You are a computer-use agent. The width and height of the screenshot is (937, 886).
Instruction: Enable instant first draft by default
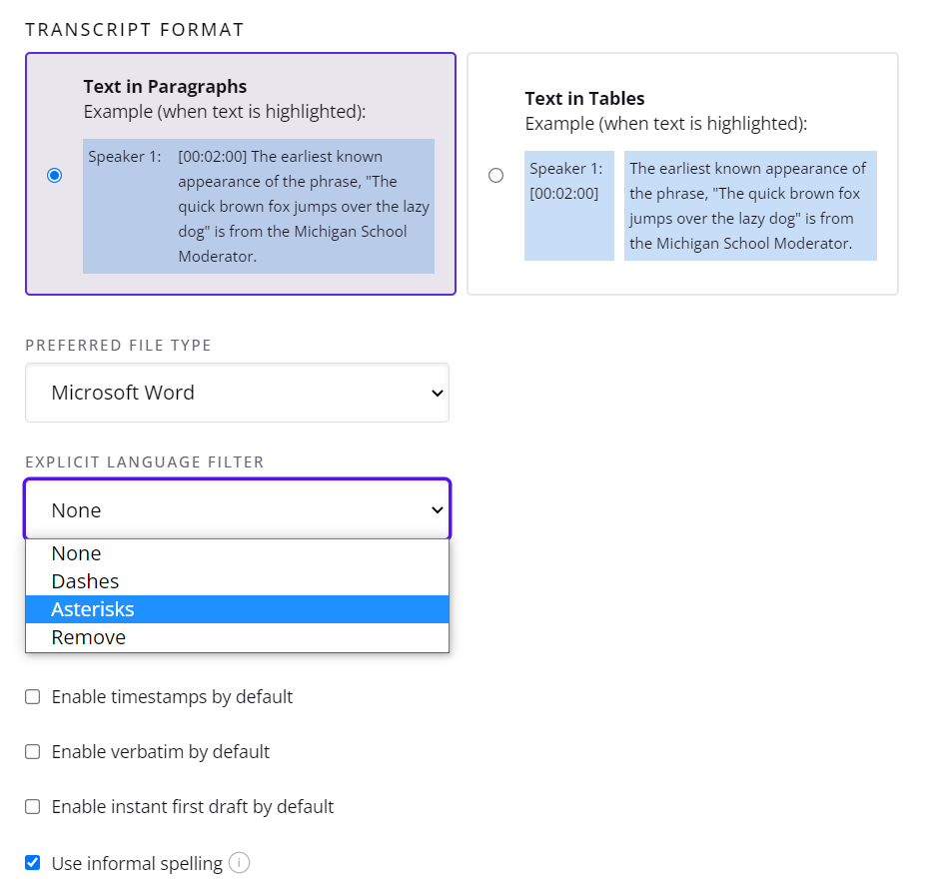click(x=33, y=806)
